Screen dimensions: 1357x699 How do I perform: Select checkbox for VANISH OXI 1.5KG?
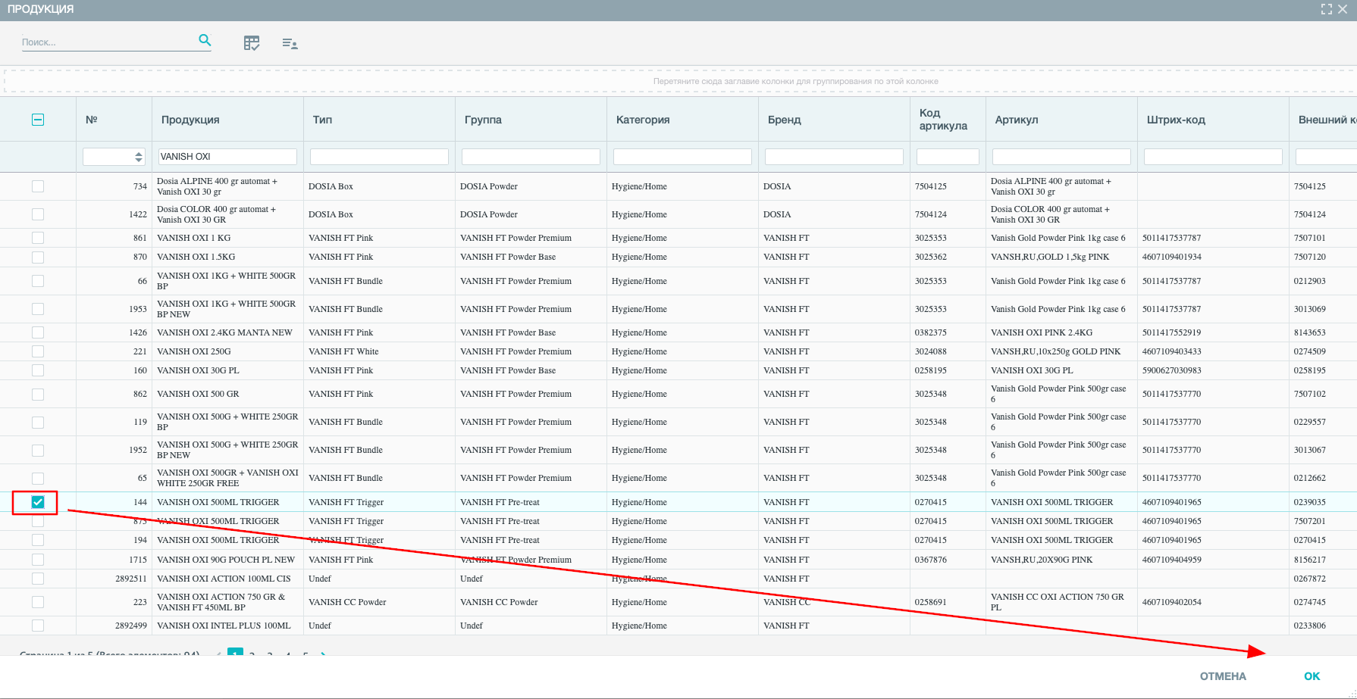[x=38, y=257]
